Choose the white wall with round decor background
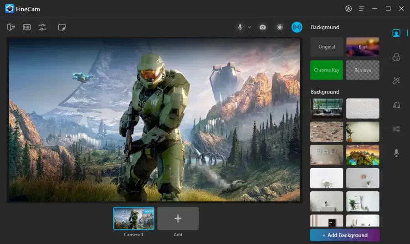 click(x=363, y=178)
